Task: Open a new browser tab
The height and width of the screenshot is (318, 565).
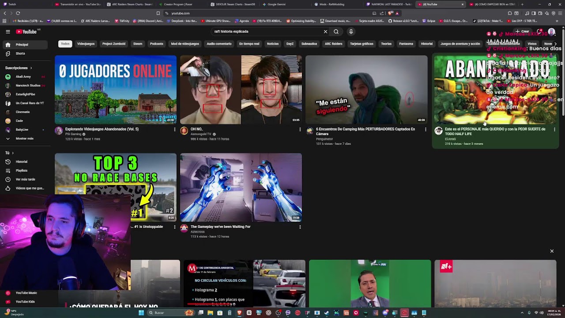Action: 522,4
